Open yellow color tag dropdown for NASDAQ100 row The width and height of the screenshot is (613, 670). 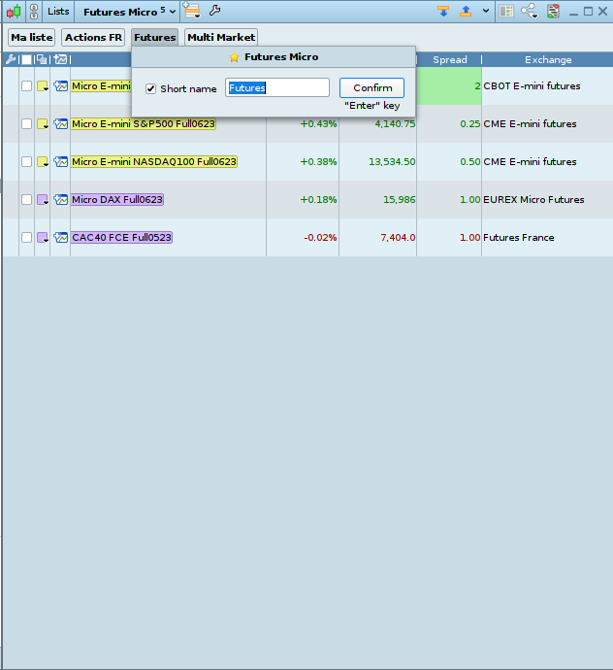point(43,162)
